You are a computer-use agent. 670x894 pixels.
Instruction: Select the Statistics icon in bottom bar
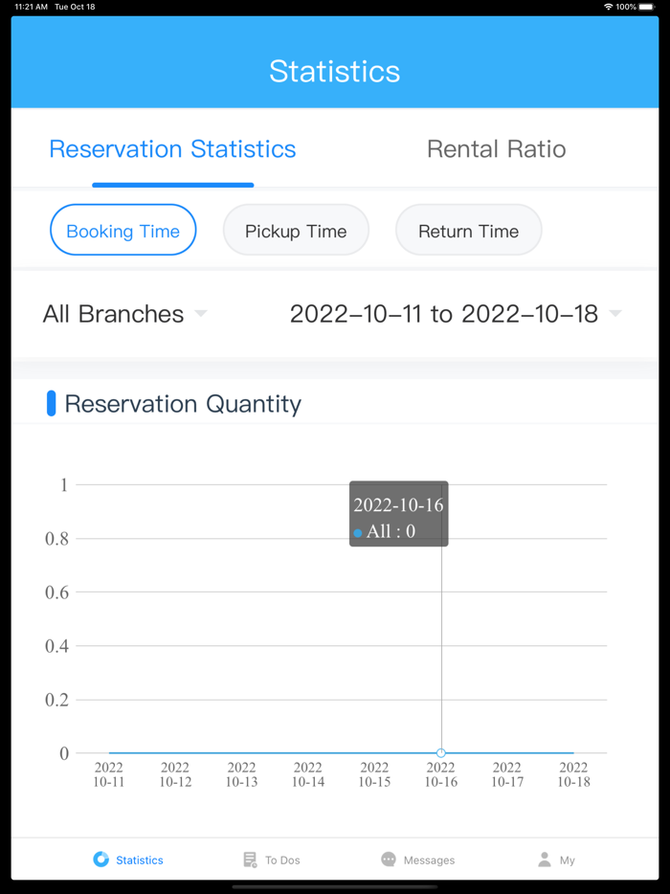click(x=100, y=859)
